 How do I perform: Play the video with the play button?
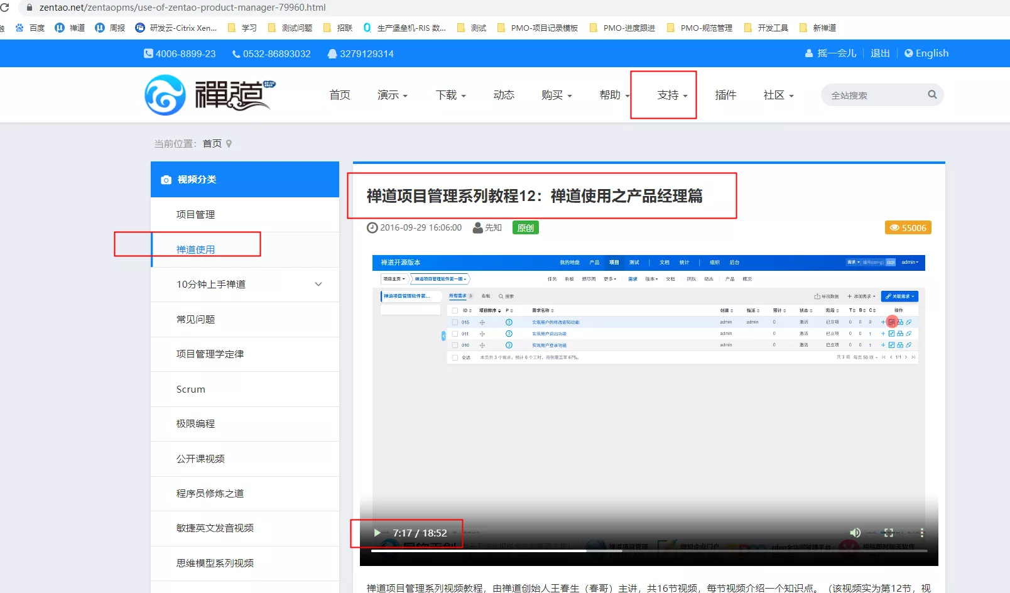coord(377,533)
